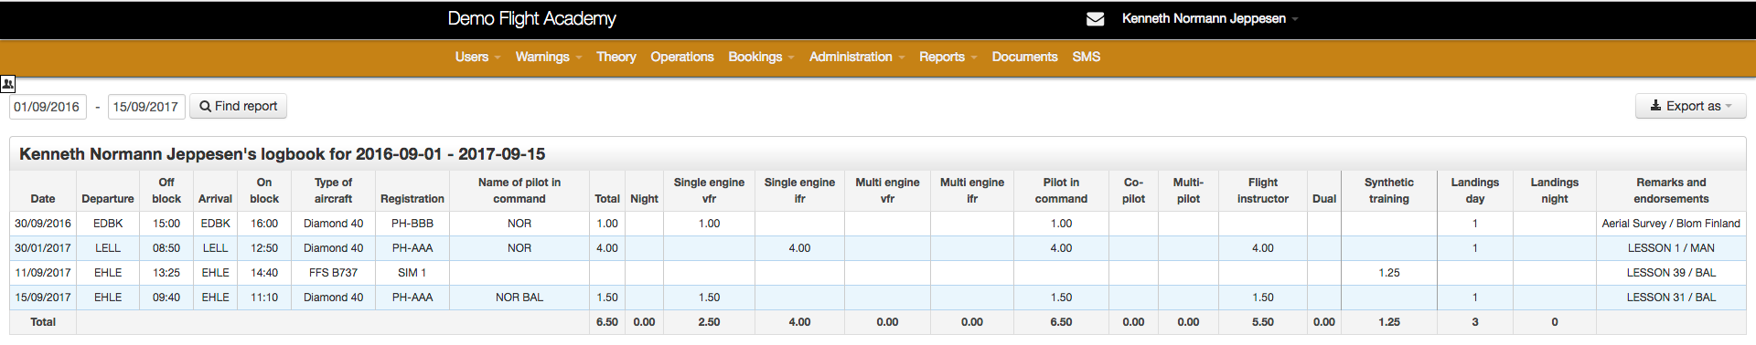The height and width of the screenshot is (345, 1756).
Task: Click the 12:50 on block time
Action: point(264,248)
